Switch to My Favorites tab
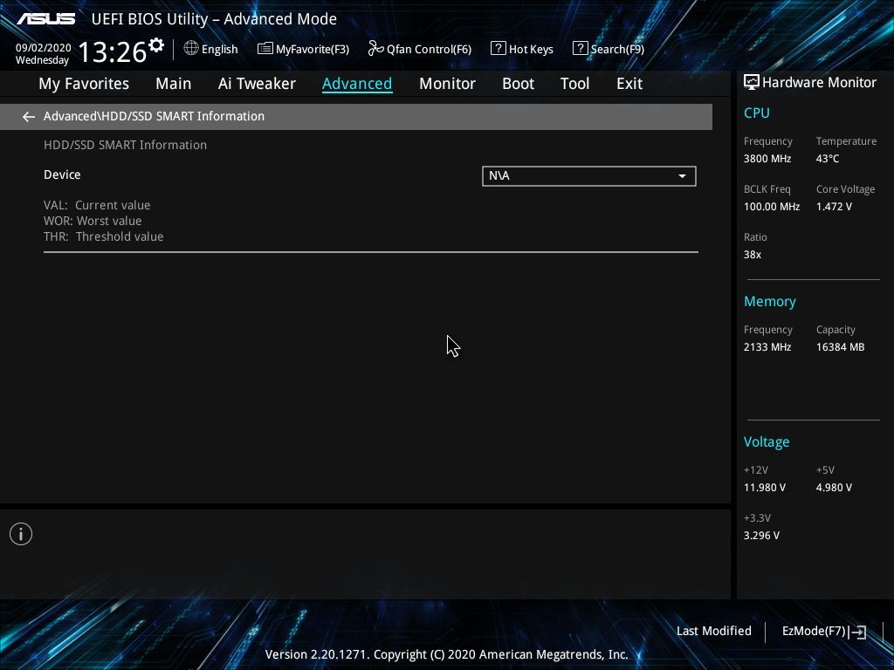The height and width of the screenshot is (670, 894). 84,84
